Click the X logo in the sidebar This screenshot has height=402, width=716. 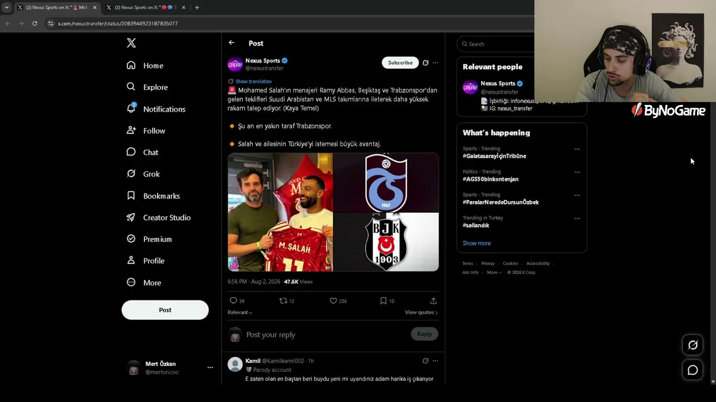pyautogui.click(x=131, y=43)
